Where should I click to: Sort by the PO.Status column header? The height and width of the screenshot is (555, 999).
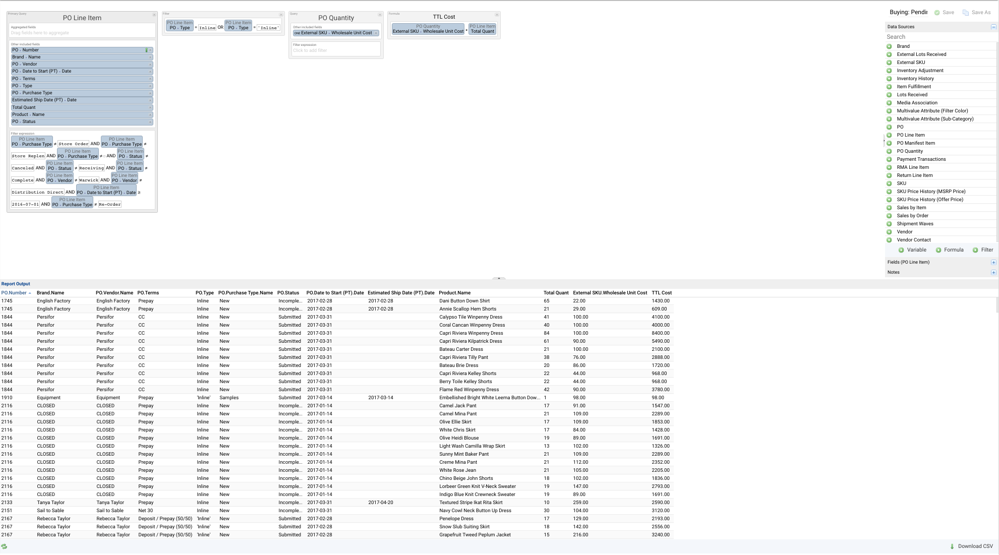[x=288, y=293]
